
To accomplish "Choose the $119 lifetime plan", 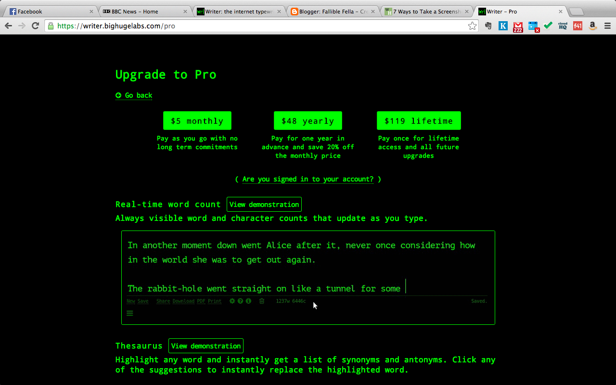I will tap(419, 121).
